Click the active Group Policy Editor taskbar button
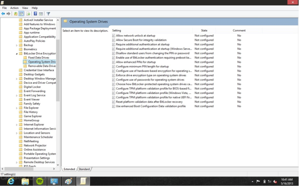 click(x=83, y=181)
